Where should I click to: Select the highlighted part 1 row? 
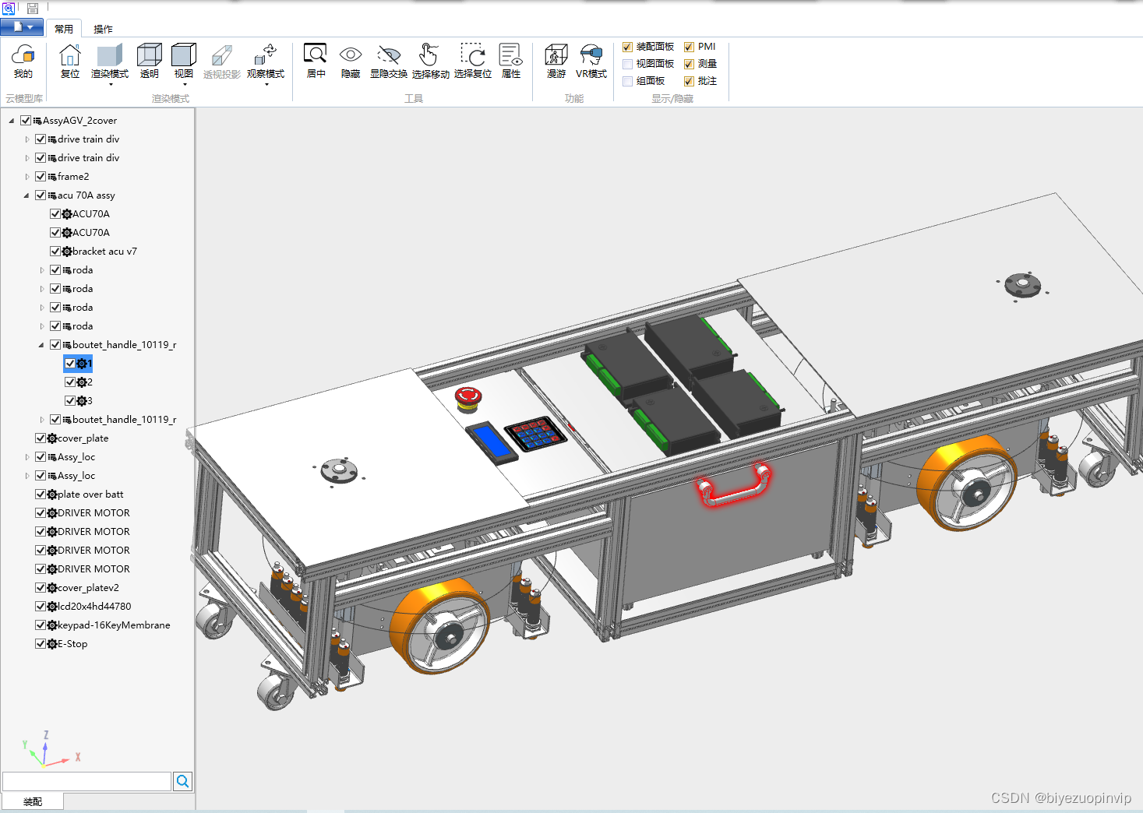coord(78,364)
